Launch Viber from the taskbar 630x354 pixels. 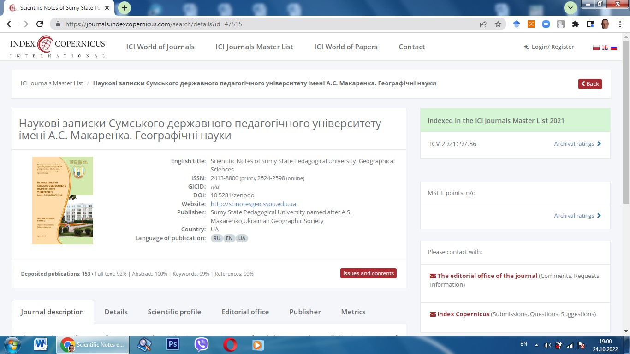click(x=201, y=344)
